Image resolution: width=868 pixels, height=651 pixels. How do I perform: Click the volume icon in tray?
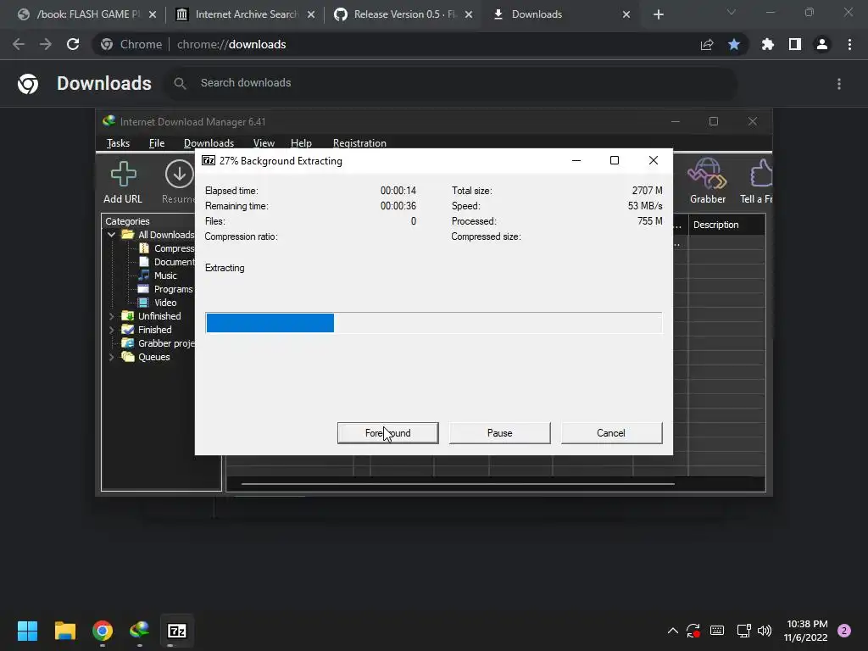pyautogui.click(x=765, y=631)
